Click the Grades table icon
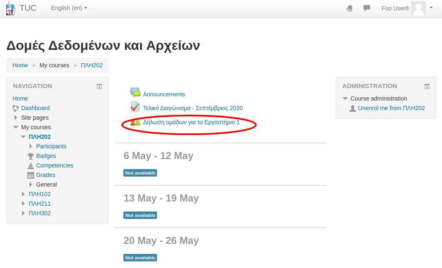 pyautogui.click(x=31, y=175)
